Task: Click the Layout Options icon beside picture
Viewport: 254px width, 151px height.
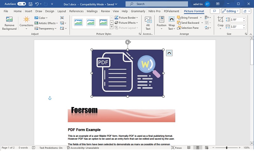Action: 169,53
